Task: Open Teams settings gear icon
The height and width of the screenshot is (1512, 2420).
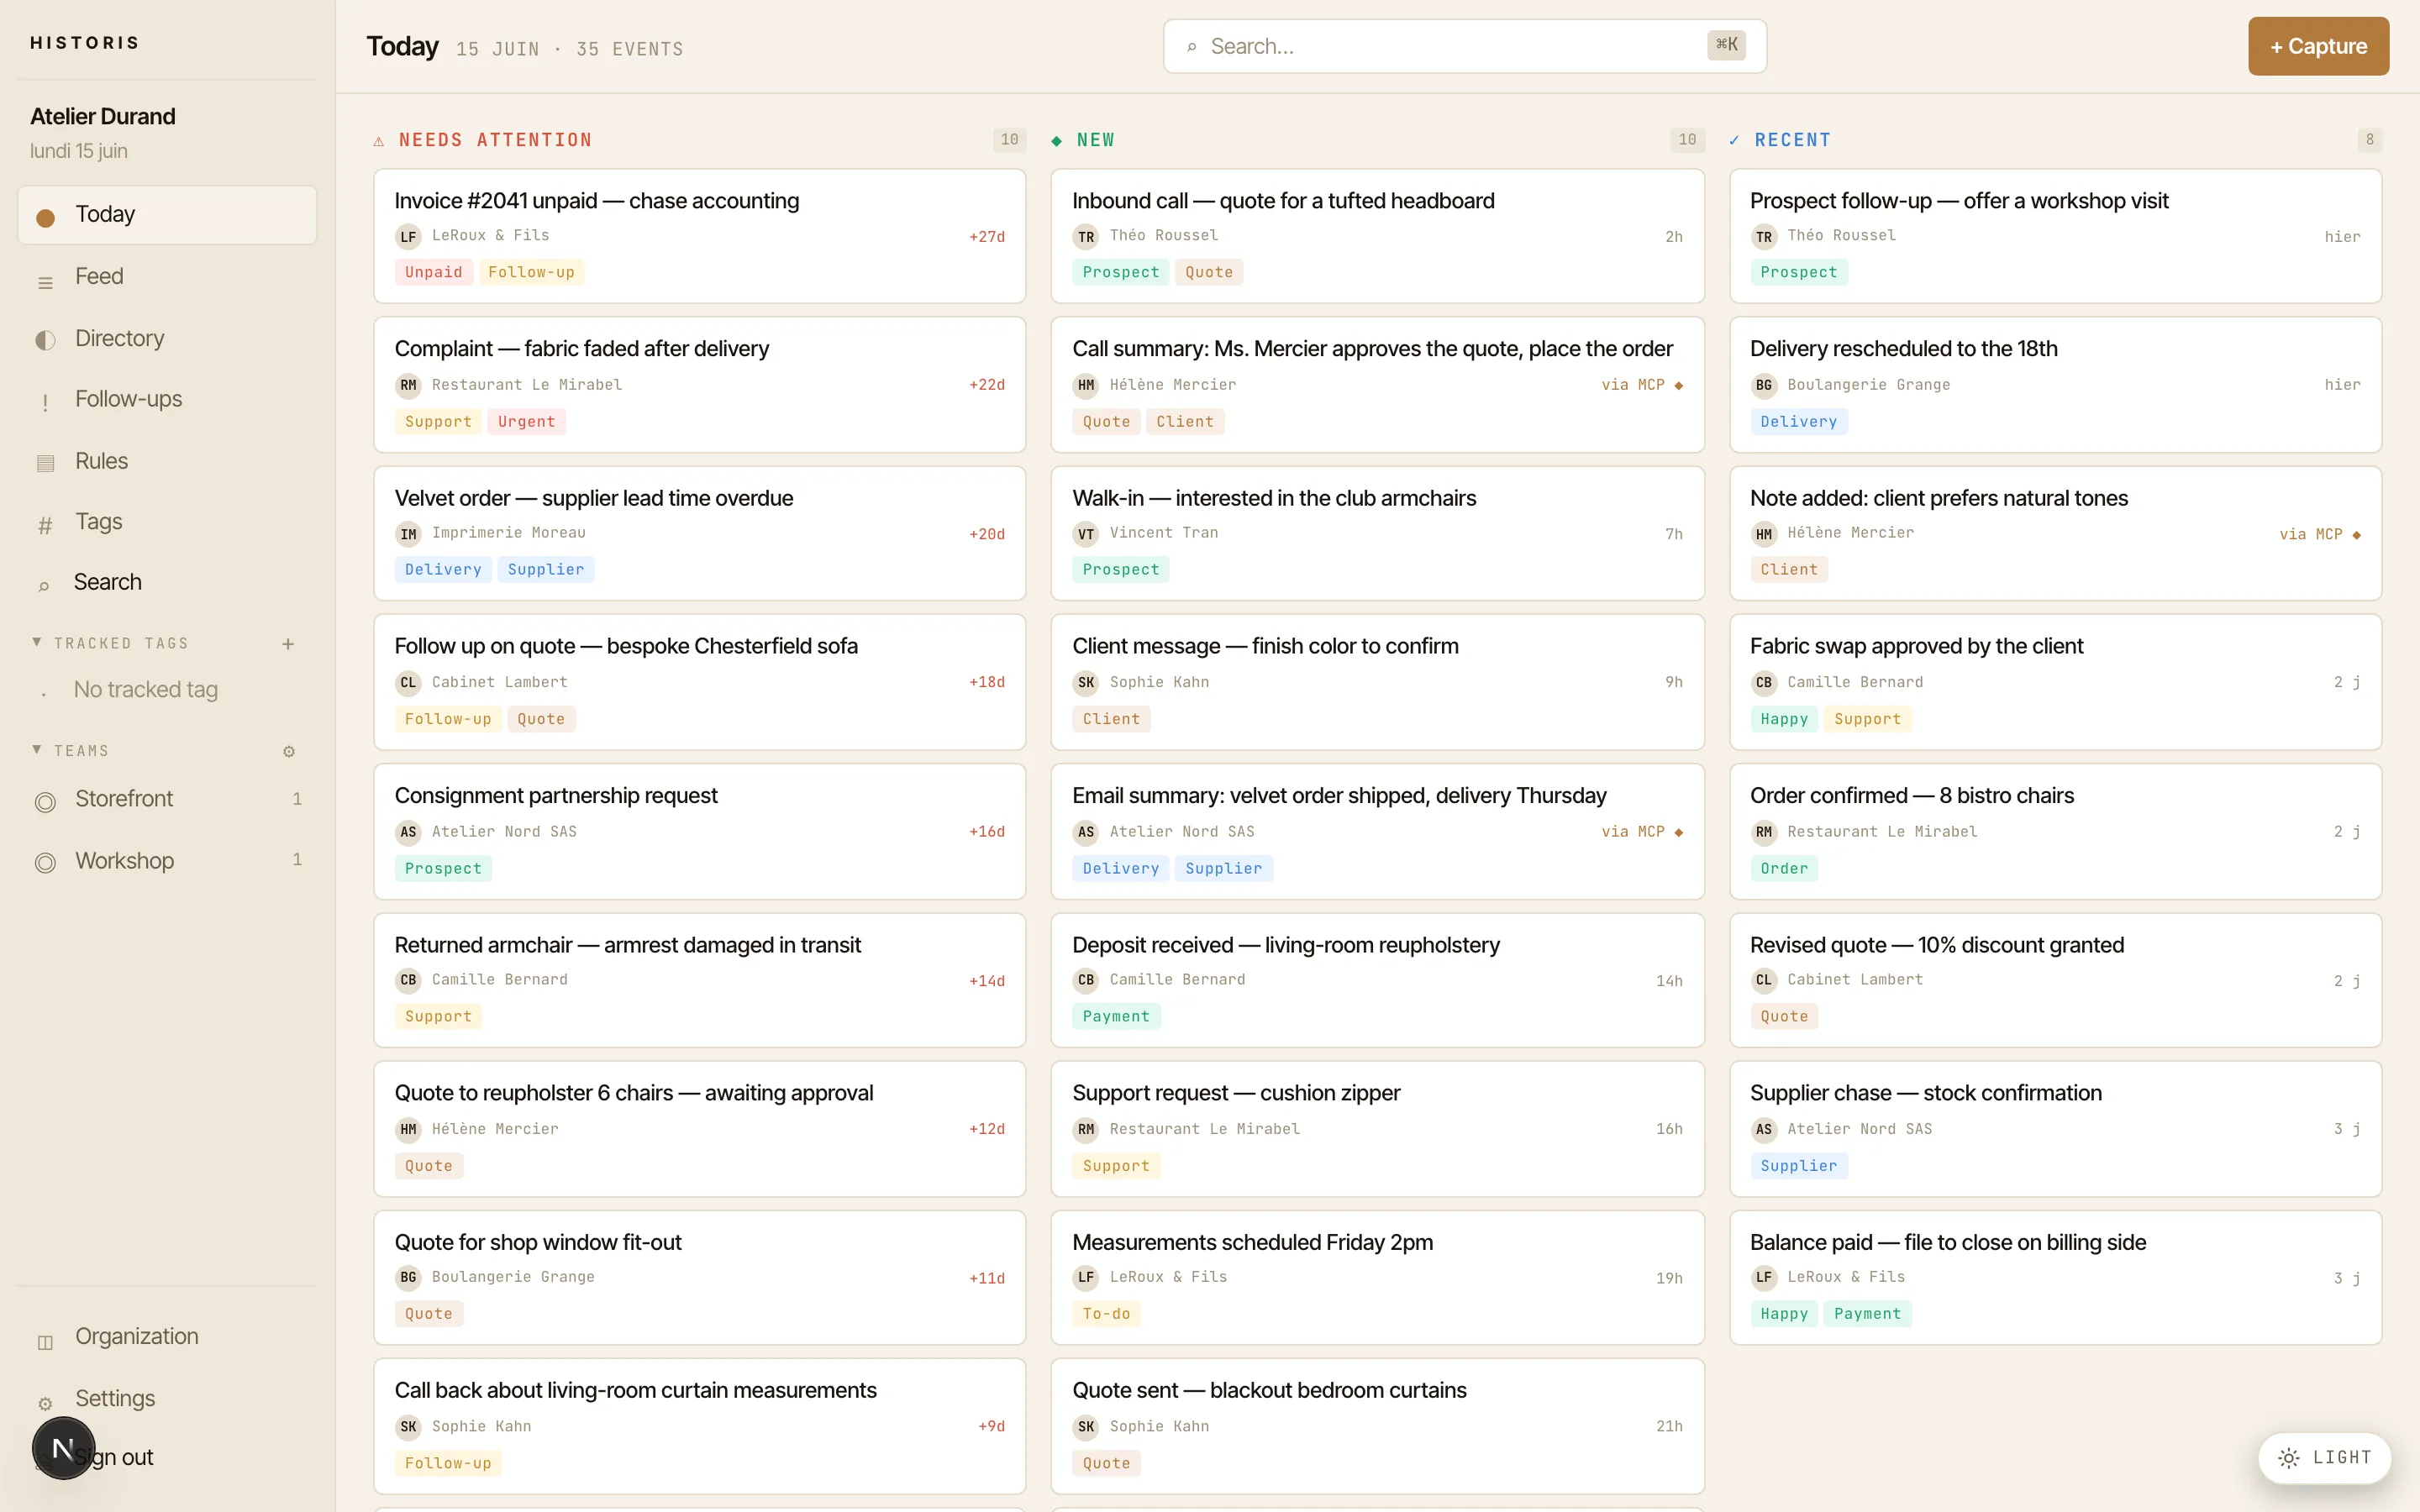Action: pyautogui.click(x=289, y=751)
